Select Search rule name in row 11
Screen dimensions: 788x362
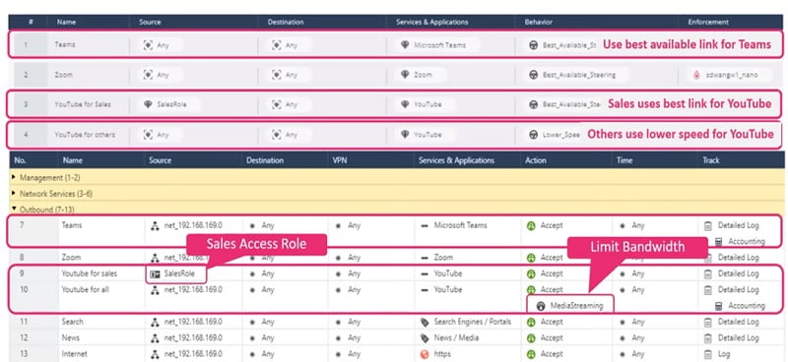(72, 322)
